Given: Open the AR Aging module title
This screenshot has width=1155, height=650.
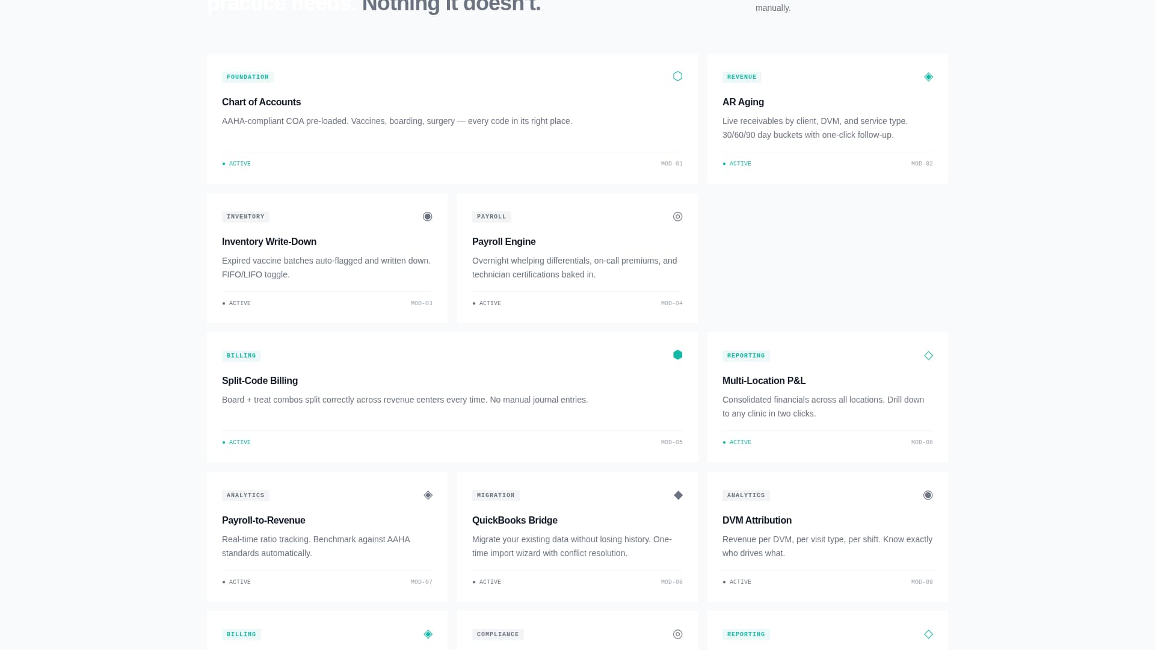Looking at the screenshot, I should (743, 102).
